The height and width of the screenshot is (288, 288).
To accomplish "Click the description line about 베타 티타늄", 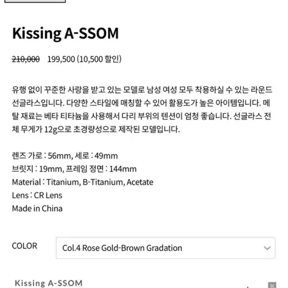I will coord(141,116).
